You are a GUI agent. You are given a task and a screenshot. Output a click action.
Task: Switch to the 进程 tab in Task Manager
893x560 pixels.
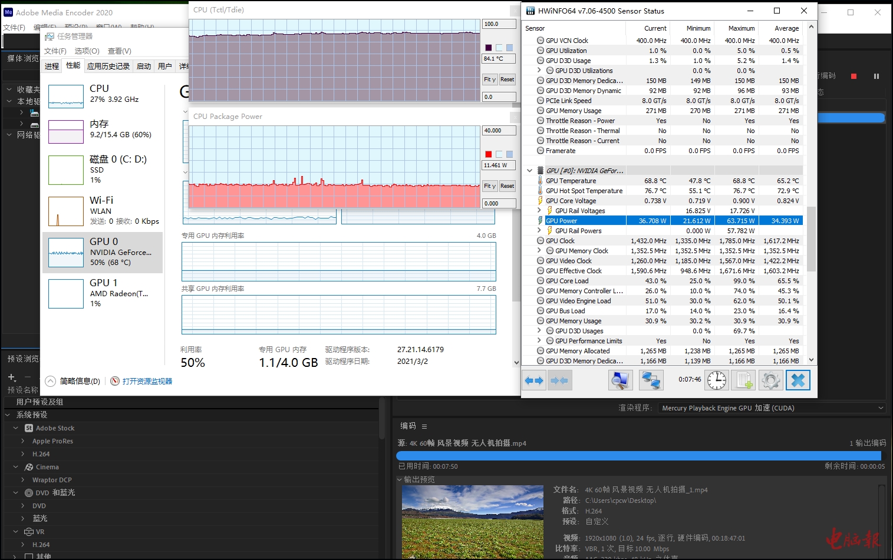coord(52,66)
